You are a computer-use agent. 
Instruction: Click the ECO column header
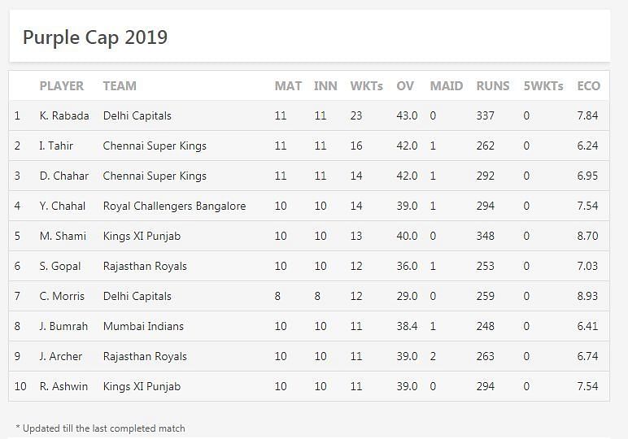tap(588, 85)
